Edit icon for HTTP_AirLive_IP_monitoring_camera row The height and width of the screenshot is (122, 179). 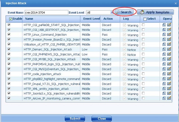(x=169, y=98)
